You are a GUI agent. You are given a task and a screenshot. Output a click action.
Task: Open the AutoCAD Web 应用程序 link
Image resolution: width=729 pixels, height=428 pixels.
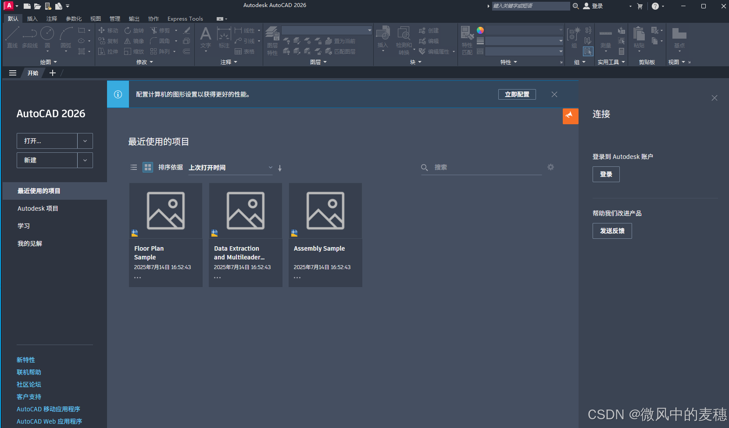(x=49, y=421)
